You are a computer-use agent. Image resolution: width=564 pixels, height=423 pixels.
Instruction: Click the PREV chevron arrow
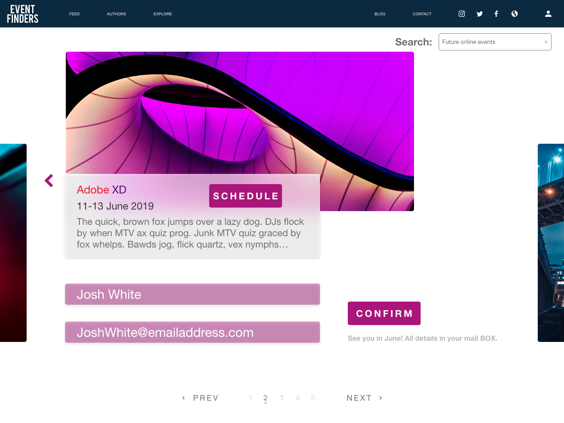(x=183, y=398)
